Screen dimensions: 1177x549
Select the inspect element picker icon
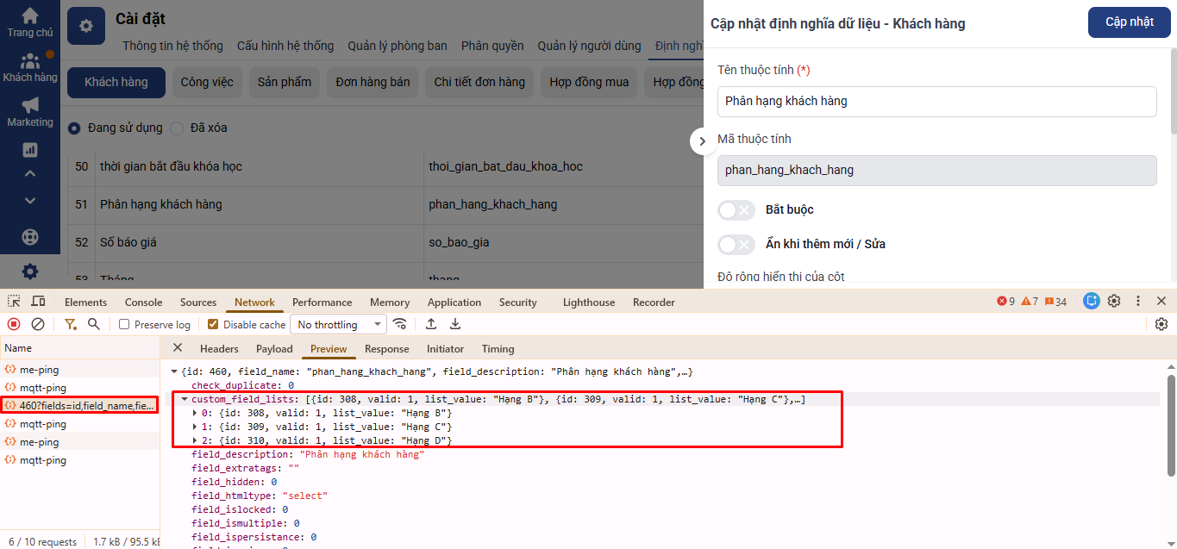pos(14,302)
